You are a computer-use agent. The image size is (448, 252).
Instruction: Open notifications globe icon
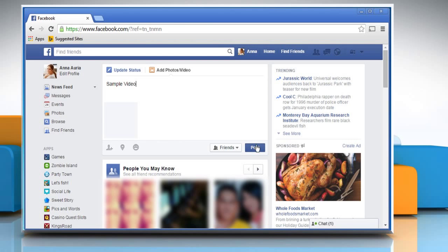click(337, 52)
